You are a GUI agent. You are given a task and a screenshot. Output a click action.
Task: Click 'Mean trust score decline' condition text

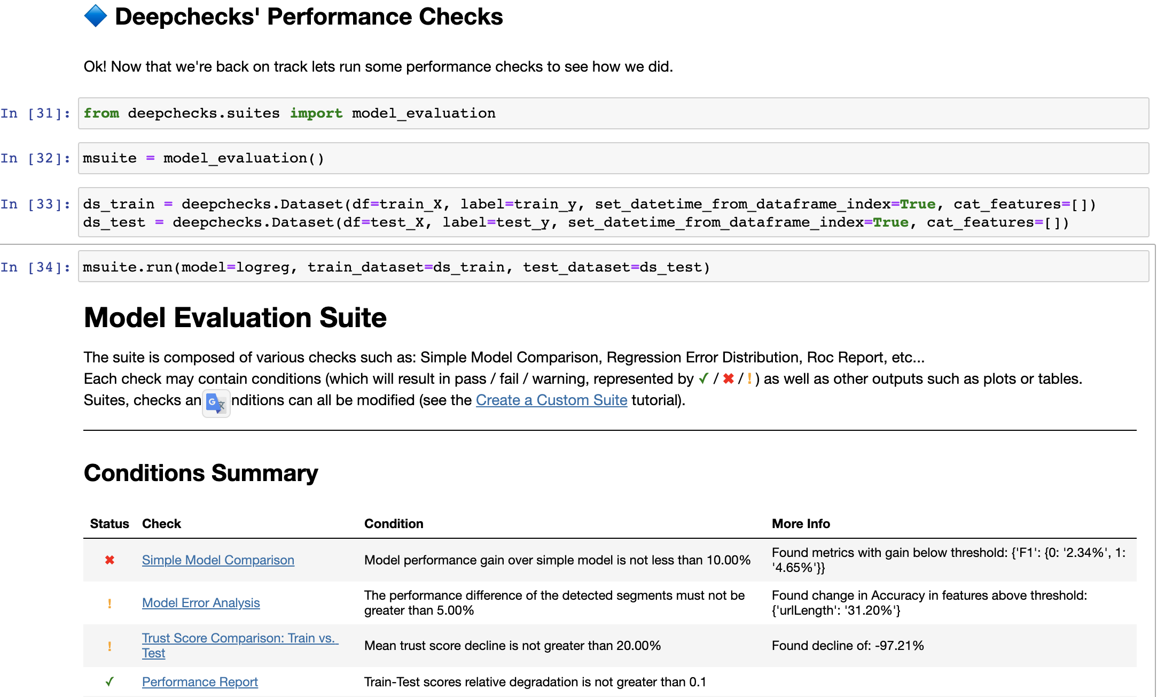(x=512, y=646)
